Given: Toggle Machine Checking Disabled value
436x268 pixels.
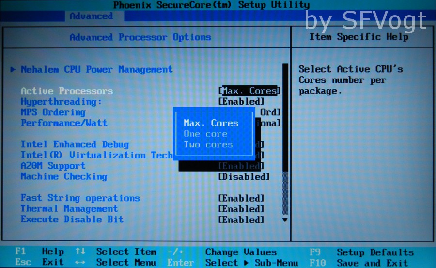Looking at the screenshot, I should pos(244,176).
